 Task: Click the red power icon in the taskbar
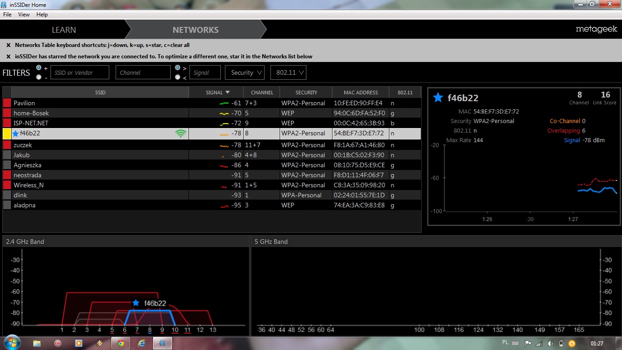coord(58,343)
